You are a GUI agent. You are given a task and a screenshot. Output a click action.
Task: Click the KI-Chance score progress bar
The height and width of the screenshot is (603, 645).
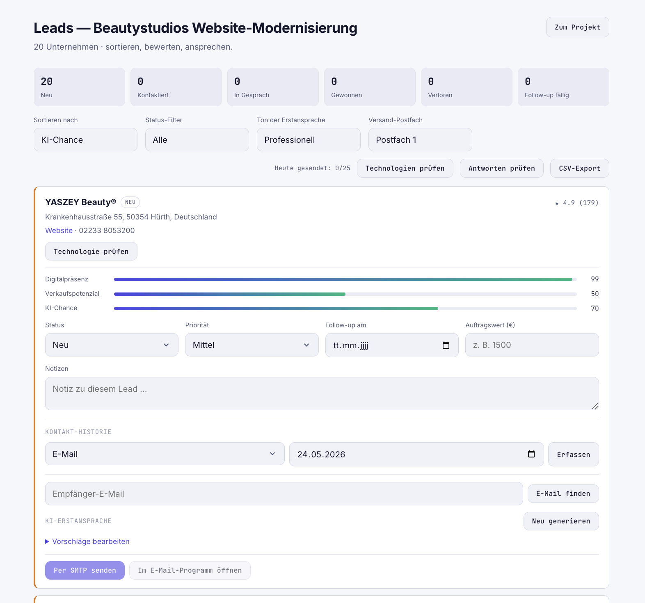coord(345,308)
